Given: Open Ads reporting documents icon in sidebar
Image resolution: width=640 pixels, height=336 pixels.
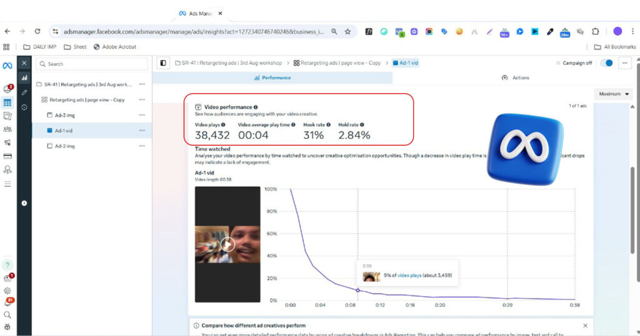Looking at the screenshot, I should point(7,116).
